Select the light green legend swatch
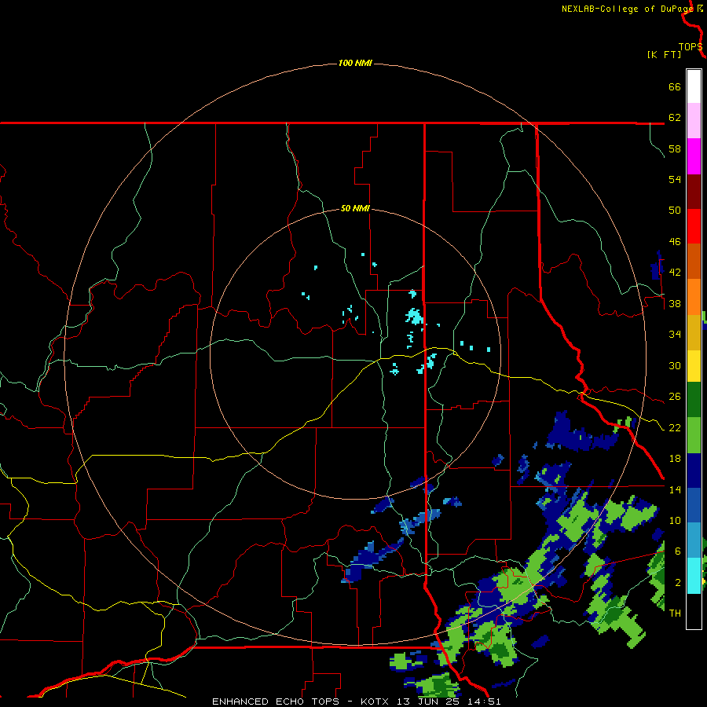Viewport: 707px width, 707px height. tap(694, 435)
